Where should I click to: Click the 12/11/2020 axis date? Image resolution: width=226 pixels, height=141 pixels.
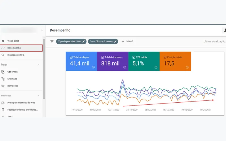coord(114,110)
